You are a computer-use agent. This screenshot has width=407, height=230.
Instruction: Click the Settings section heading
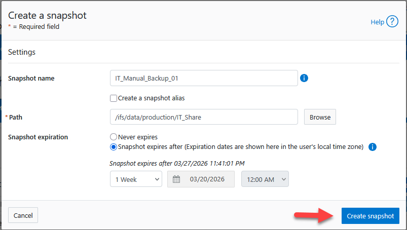pyautogui.click(x=22, y=52)
